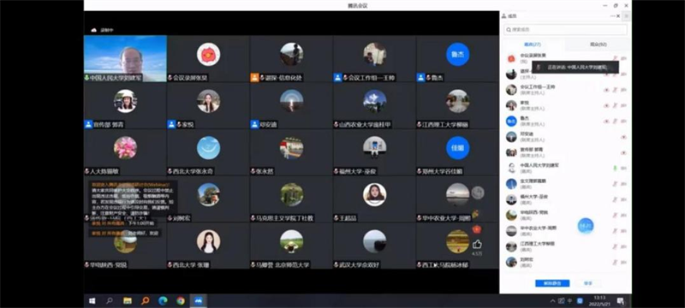Click the red flower reaction icon
685x308 pixels.
coord(477,229)
